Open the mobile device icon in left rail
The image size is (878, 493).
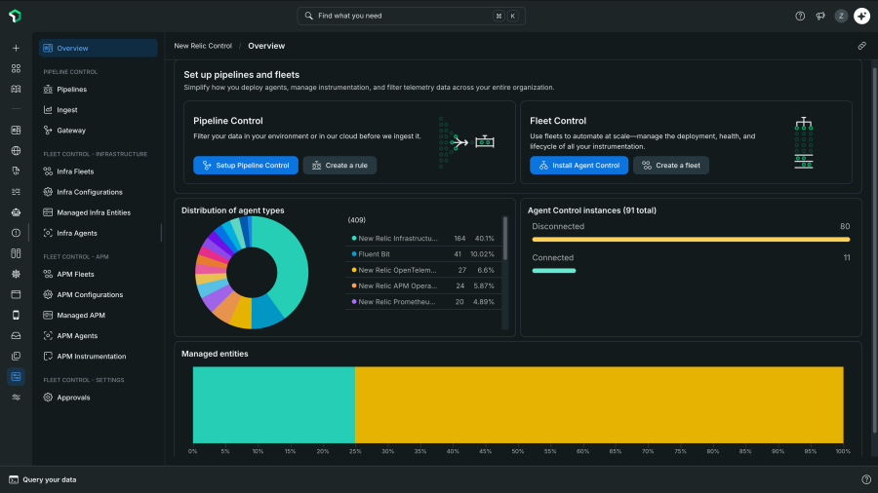tap(16, 315)
